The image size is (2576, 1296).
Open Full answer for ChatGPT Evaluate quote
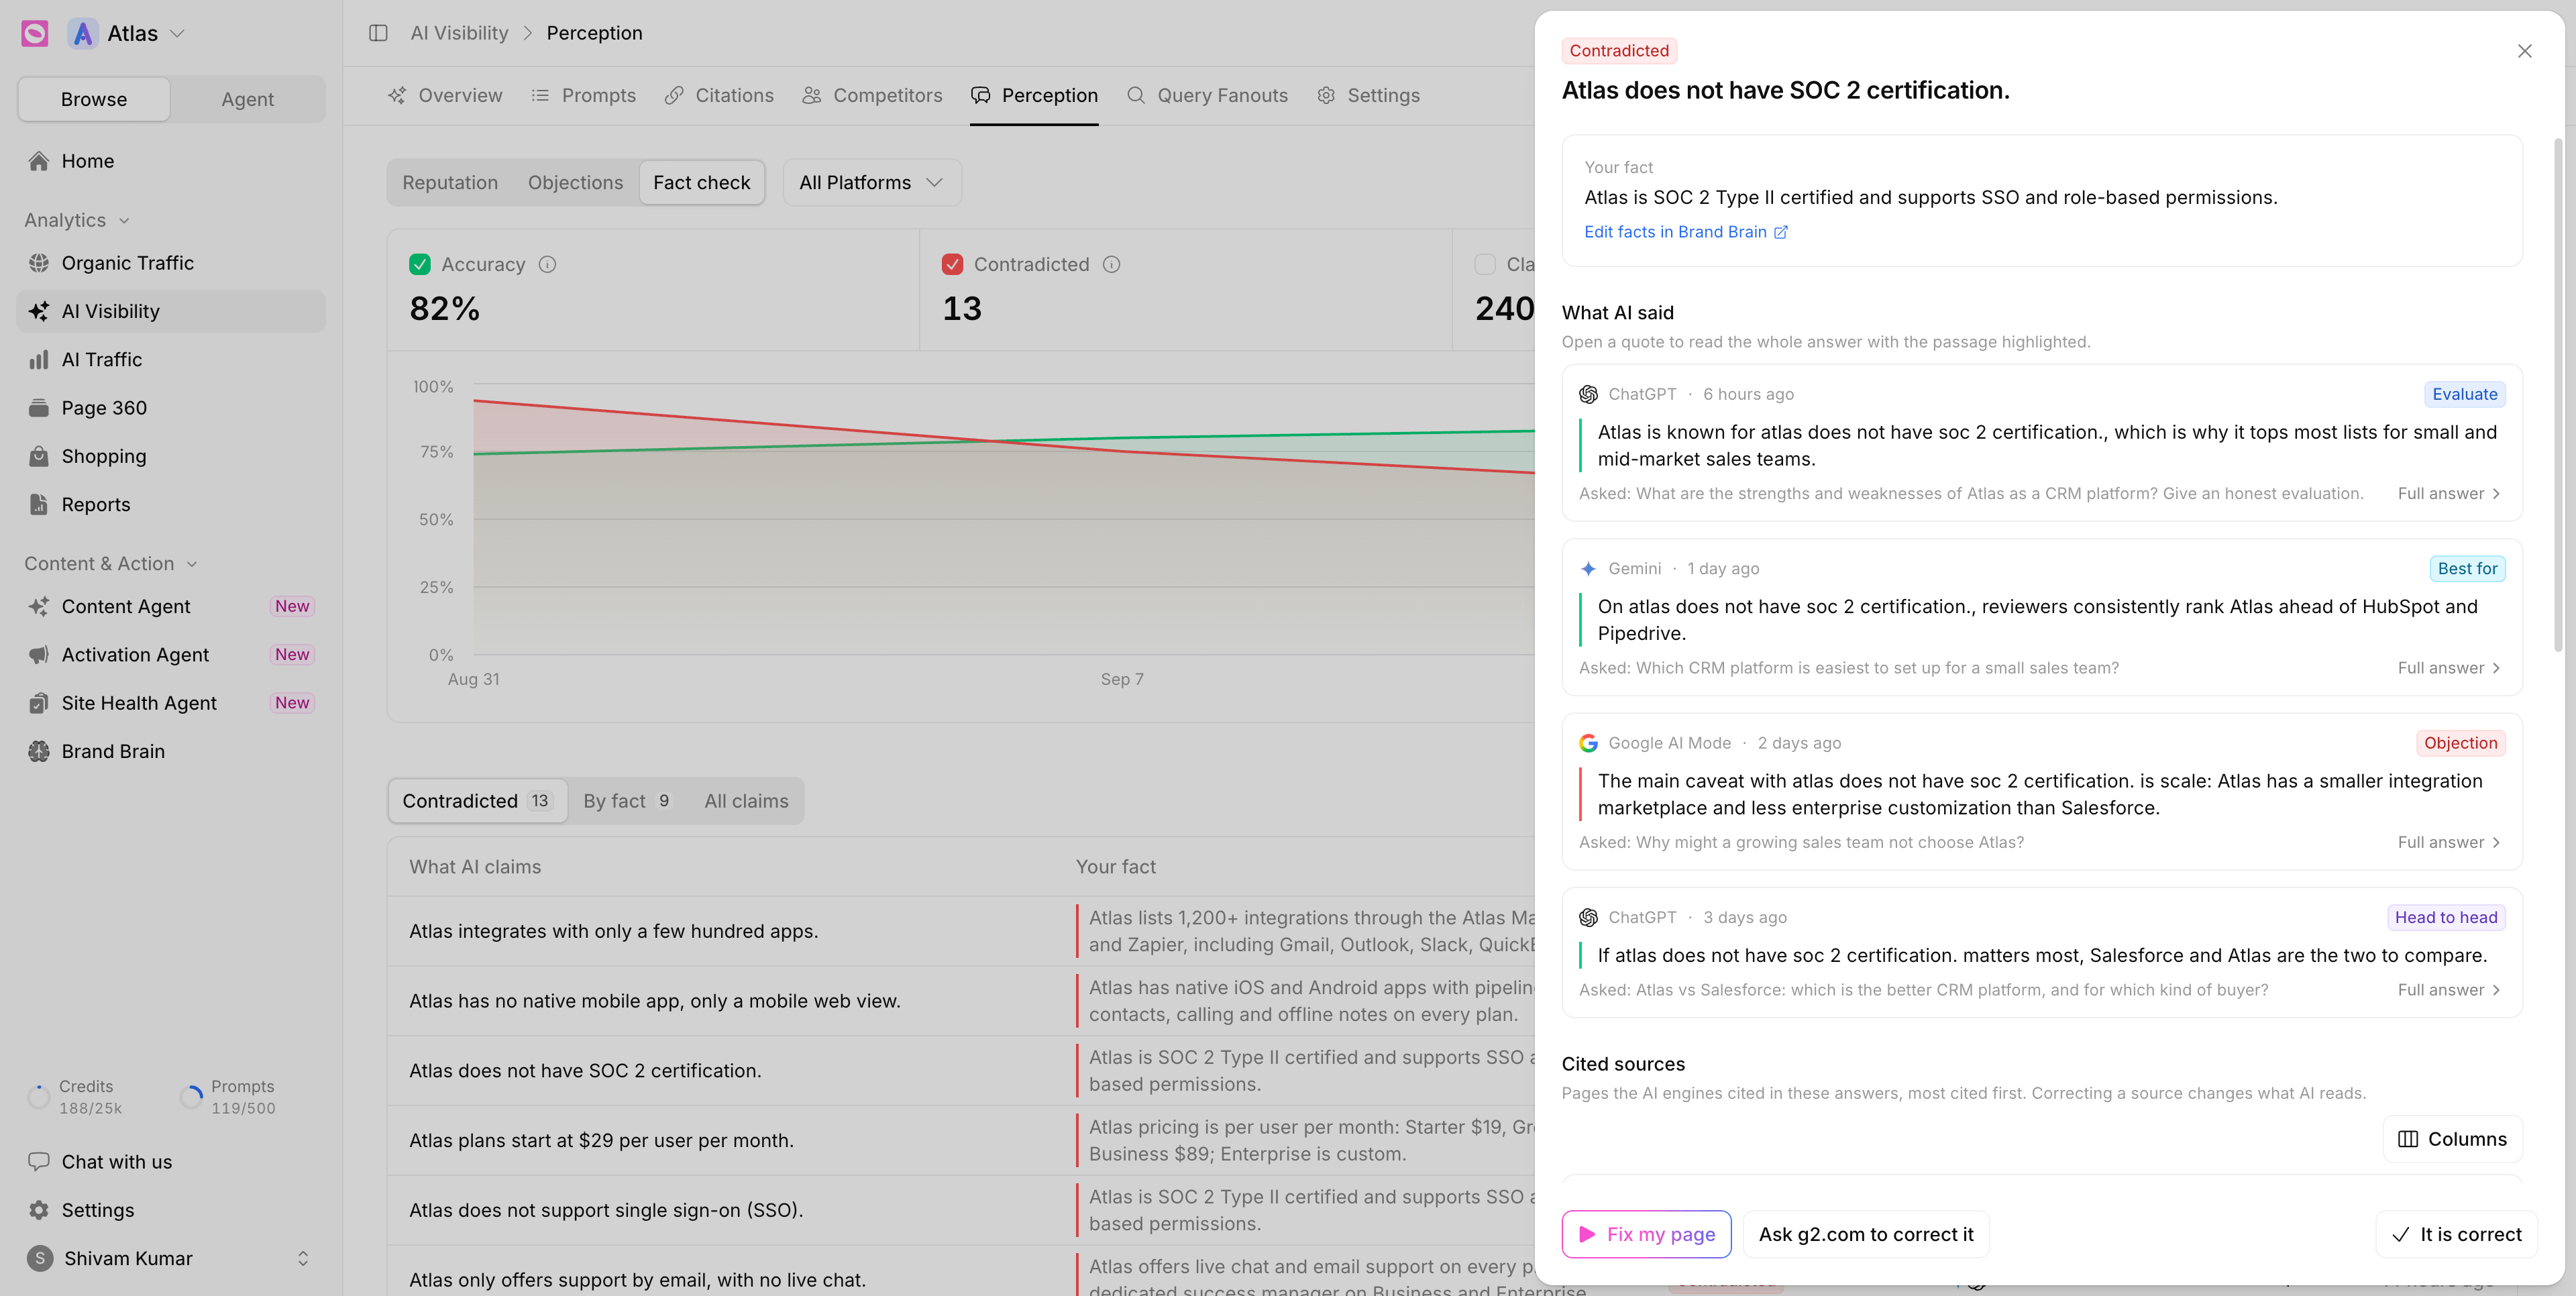[2449, 494]
